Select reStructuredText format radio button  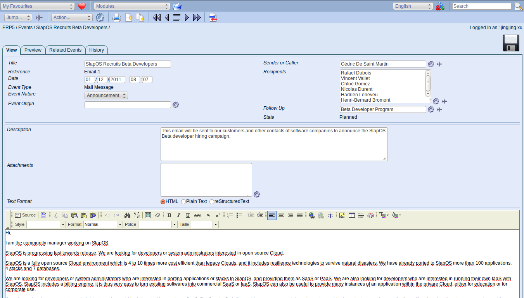pos(212,202)
